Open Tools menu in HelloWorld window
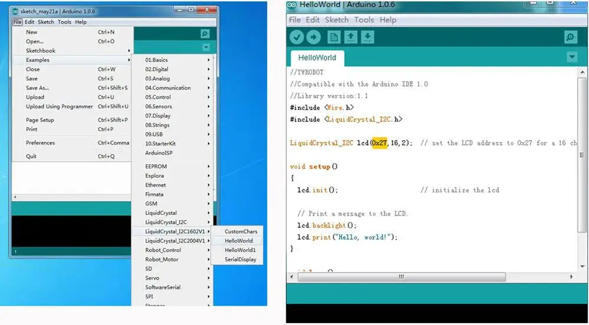This screenshot has width=589, height=325. pos(364,20)
